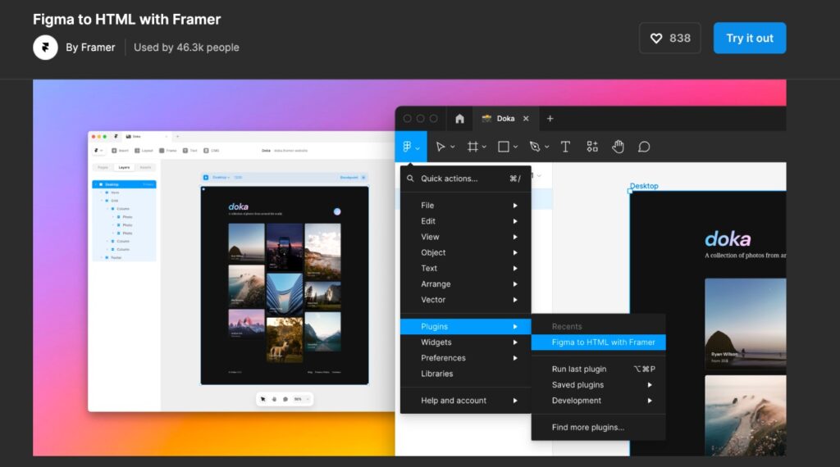This screenshot has height=467, width=840.
Task: Select the Desktop layer in Framer window
Action: tap(125, 184)
